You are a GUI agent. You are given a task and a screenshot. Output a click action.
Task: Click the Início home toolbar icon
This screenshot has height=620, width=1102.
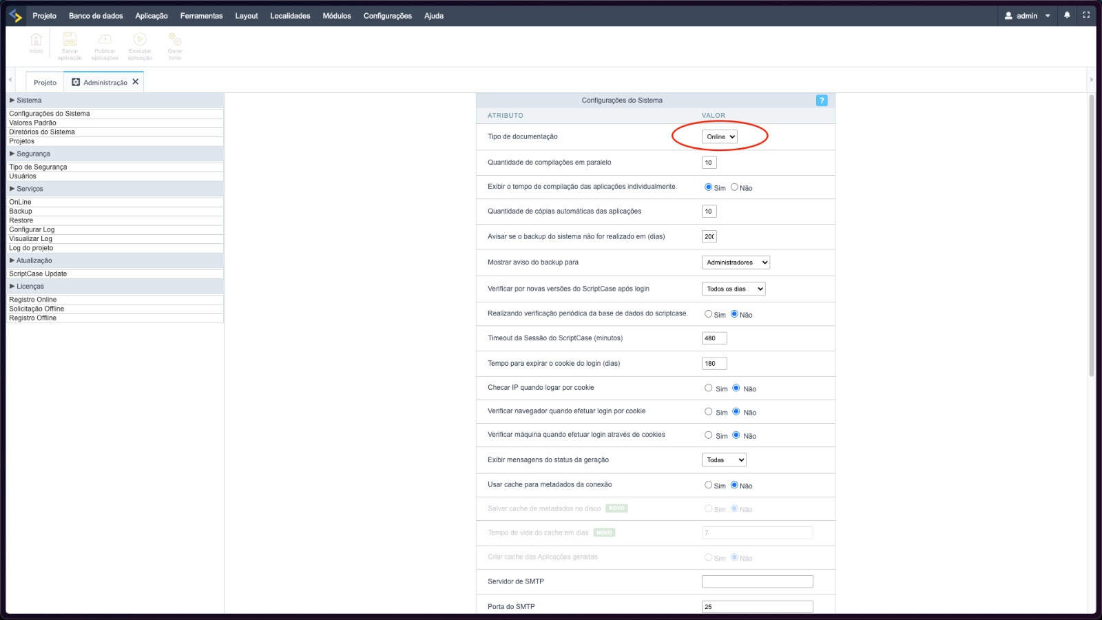coord(36,41)
